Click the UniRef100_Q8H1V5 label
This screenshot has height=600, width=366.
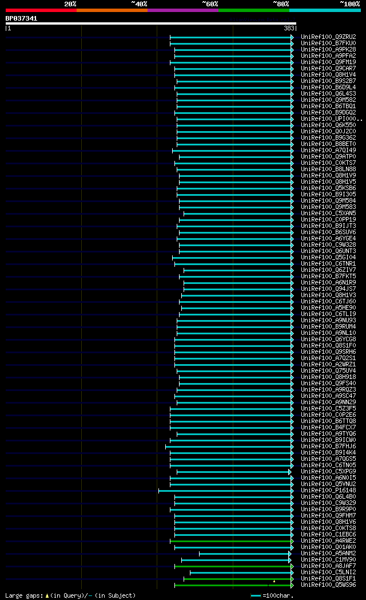[328, 181]
